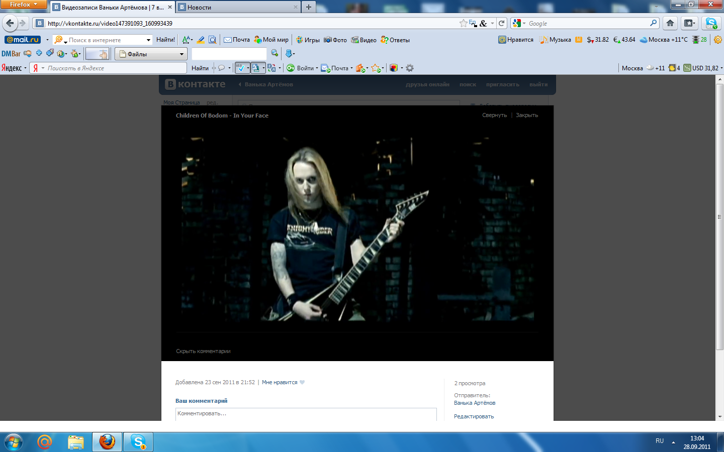Open the bookmarks toolbar button
The height and width of the screenshot is (452, 724).
point(689,23)
